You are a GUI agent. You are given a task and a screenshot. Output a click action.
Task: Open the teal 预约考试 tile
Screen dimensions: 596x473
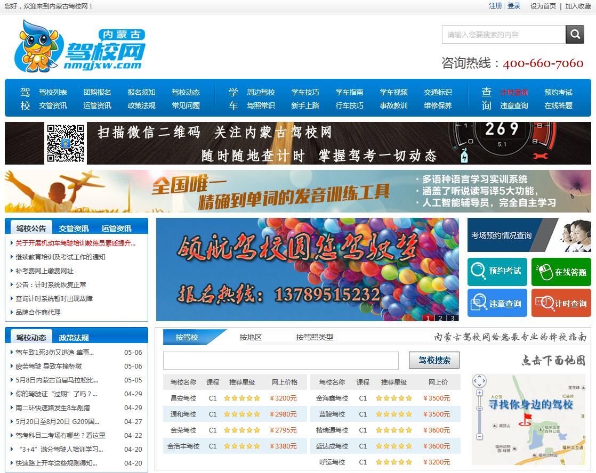pos(497,272)
